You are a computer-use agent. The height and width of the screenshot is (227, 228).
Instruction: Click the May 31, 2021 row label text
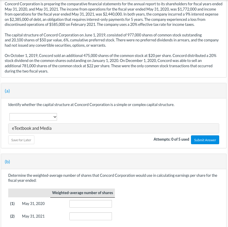coord(33,216)
